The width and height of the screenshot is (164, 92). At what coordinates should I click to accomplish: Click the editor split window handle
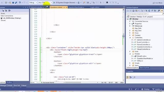click(x=124, y=10)
